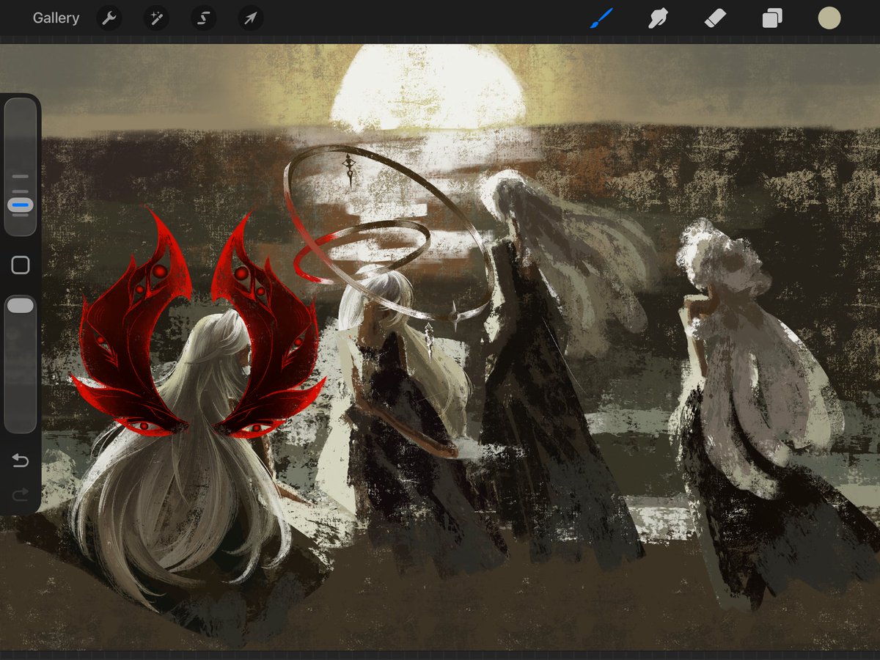This screenshot has height=660, width=880.
Task: Activate the Selection tool
Action: tap(203, 18)
